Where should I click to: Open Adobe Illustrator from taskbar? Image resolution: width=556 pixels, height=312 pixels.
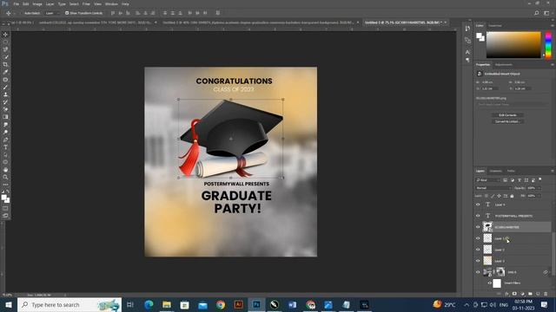(x=238, y=304)
